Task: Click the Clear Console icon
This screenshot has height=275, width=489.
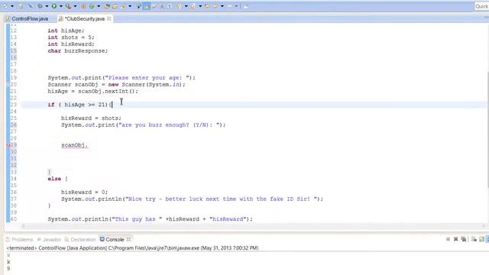Action: 474,239
